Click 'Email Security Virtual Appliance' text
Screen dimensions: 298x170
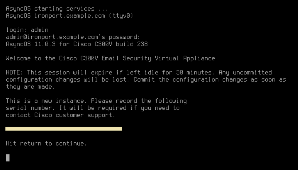[158, 58]
